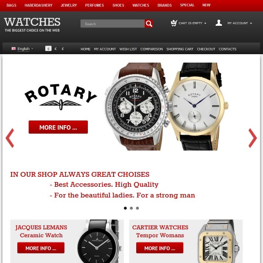The image size is (263, 263).
Task: Click More Info under Rotary banner
Action: (x=58, y=127)
